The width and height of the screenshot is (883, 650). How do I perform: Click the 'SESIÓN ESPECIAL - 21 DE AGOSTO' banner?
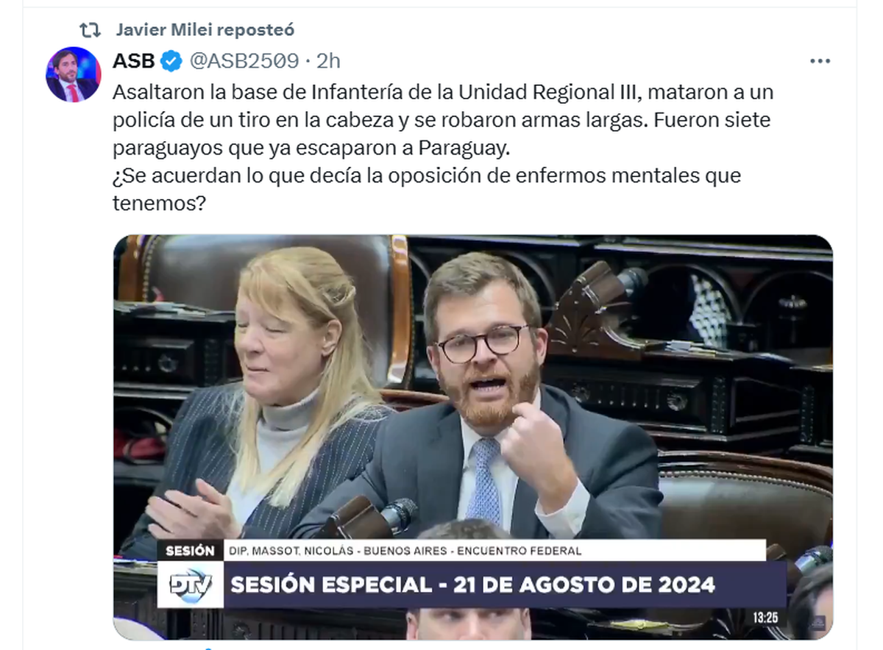[473, 585]
